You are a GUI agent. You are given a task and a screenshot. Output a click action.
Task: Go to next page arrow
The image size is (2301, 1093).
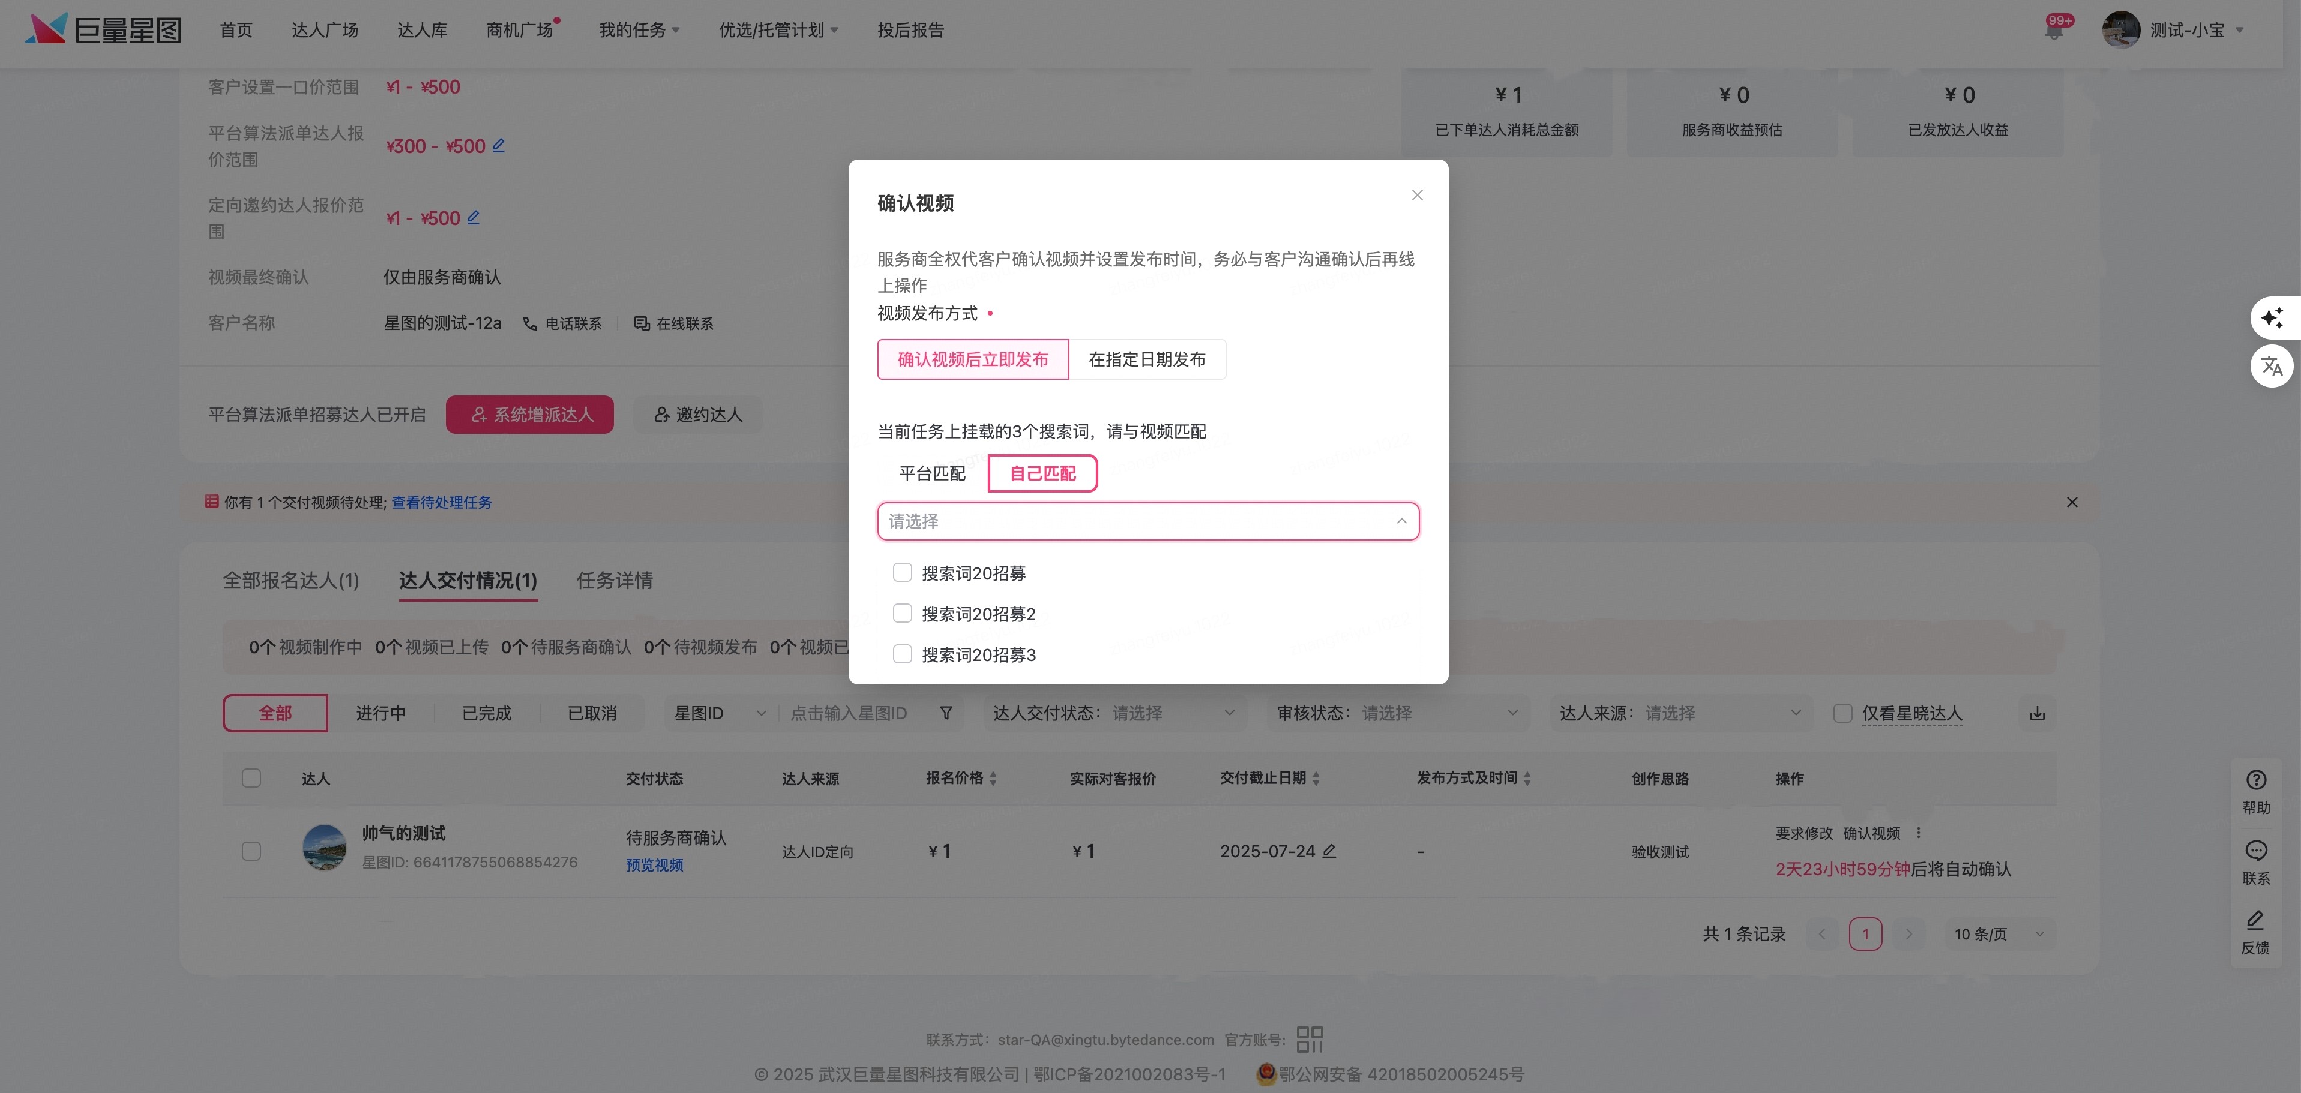1909,934
